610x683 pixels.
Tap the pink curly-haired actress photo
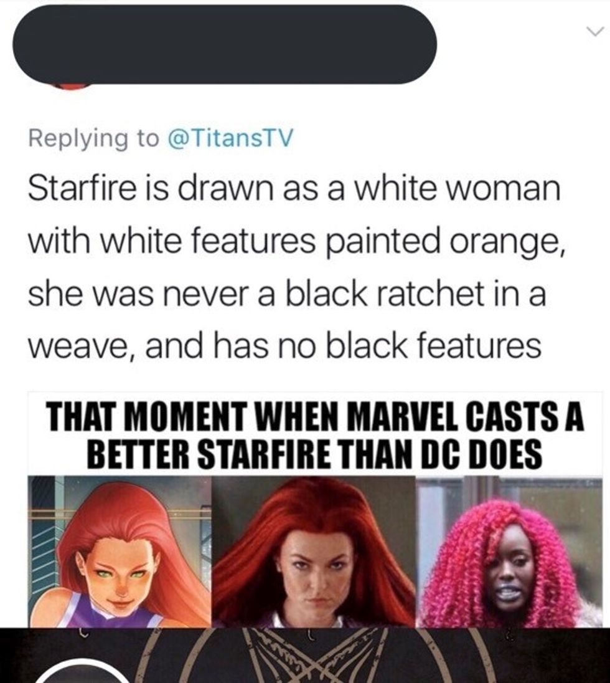(510, 552)
